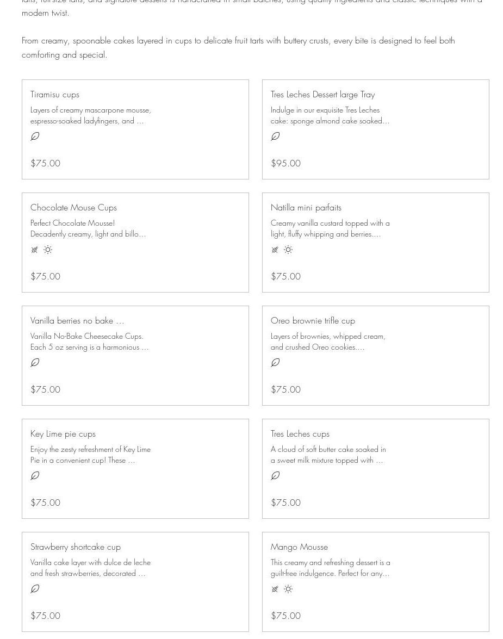Click the gluten-free wheat icon on Chocolate Mouse Cups
Image resolution: width=503 pixels, height=639 pixels.
point(35,250)
